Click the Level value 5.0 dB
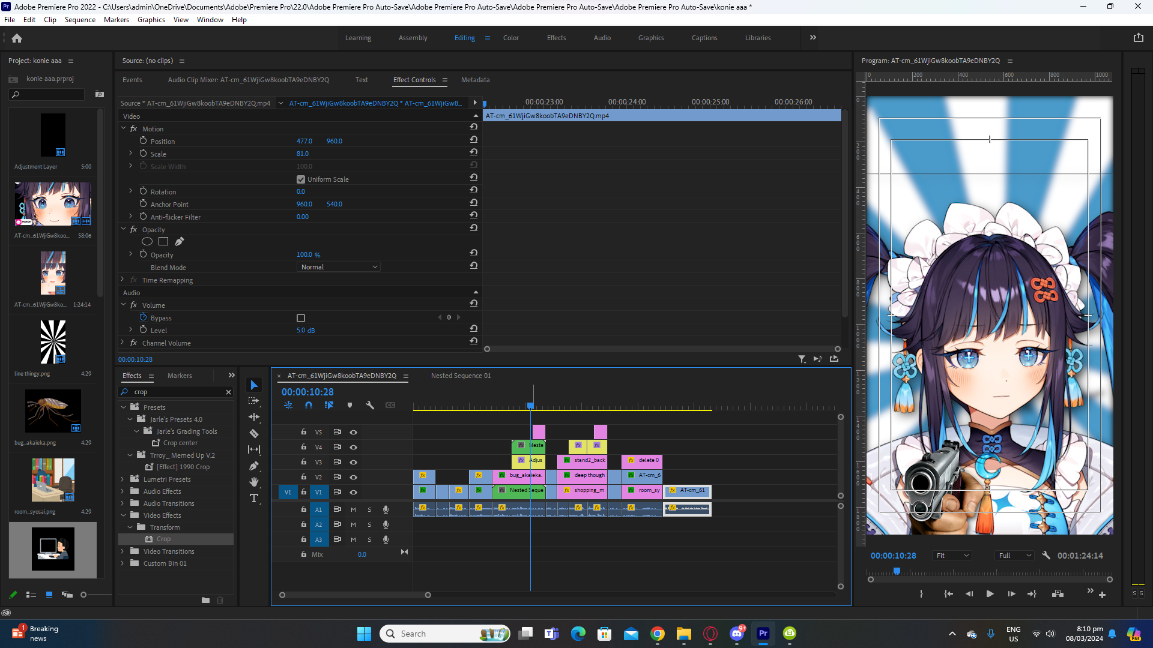 (306, 331)
